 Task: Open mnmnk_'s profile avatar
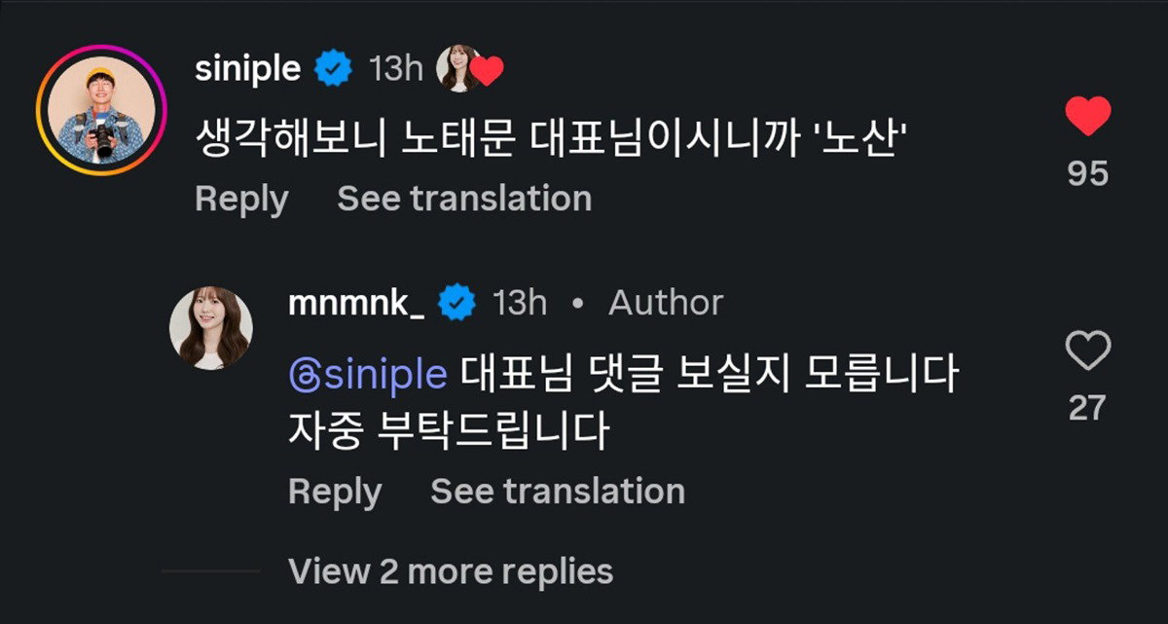[x=211, y=328]
